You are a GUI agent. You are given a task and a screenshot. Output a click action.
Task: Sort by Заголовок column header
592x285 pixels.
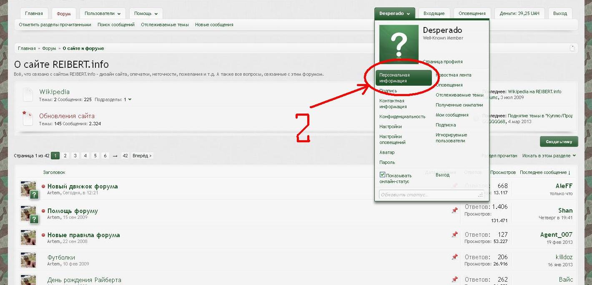point(54,172)
